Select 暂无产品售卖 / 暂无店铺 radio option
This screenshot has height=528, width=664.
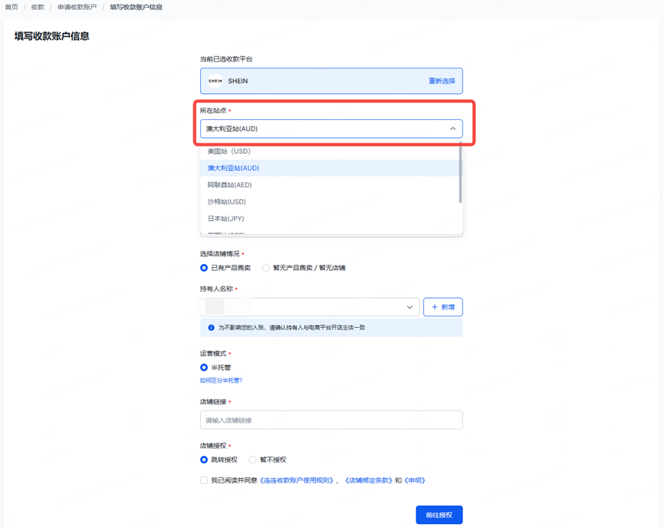266,268
